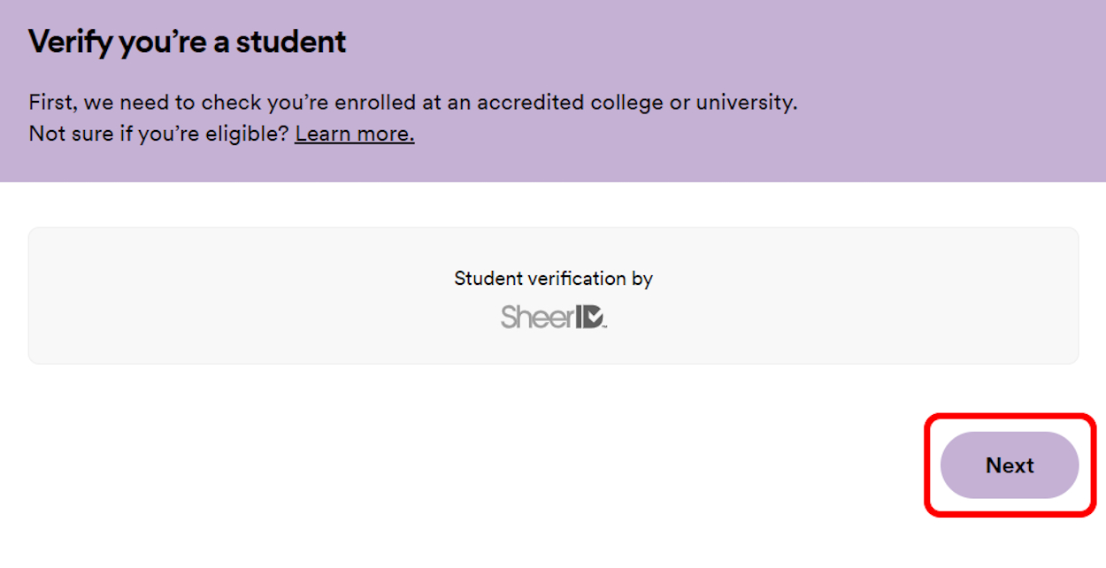
Task: Click inside the red highlight around Next
Action: 1009,465
